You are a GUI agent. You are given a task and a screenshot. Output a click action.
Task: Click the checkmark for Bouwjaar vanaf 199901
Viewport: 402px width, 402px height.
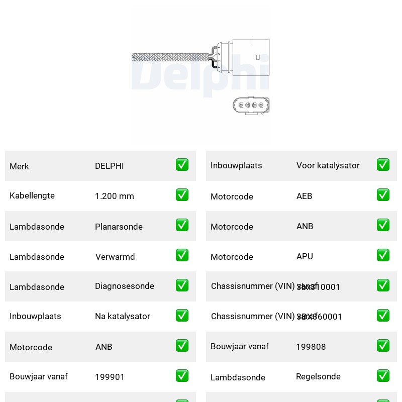[x=182, y=375]
